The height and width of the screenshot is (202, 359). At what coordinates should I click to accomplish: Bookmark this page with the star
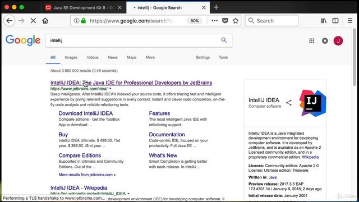point(236,21)
